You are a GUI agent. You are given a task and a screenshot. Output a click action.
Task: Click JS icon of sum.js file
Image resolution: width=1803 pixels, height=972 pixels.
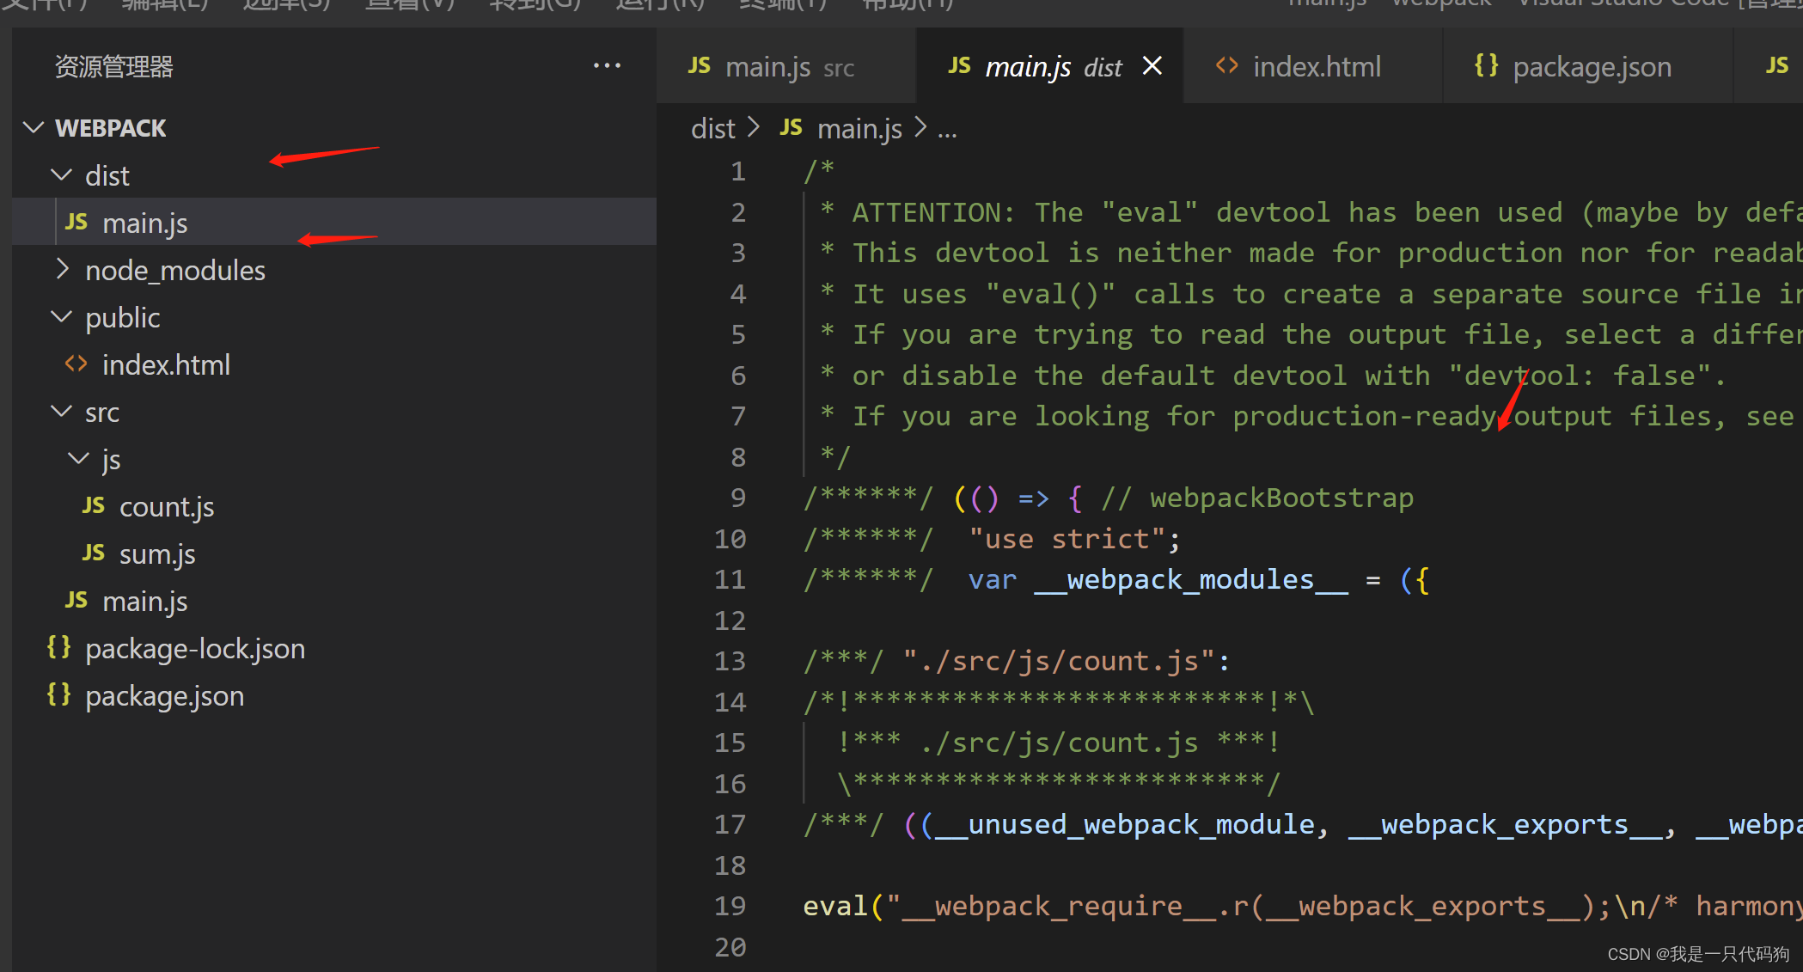tap(93, 553)
